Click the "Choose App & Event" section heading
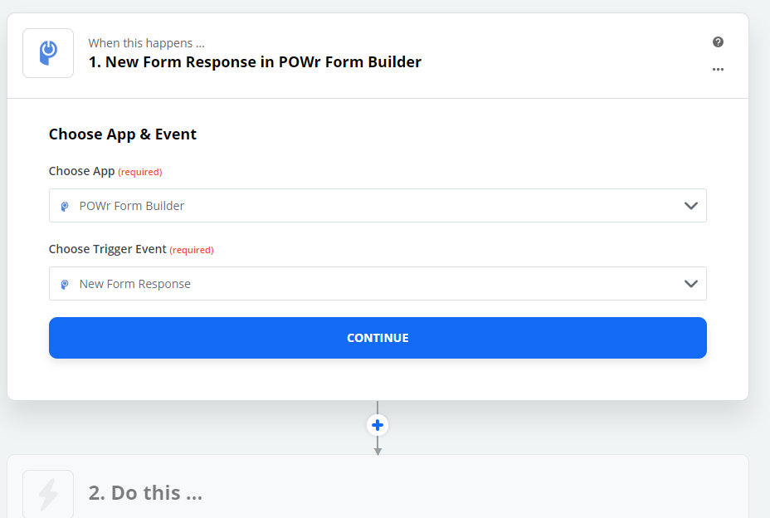This screenshot has width=770, height=518. pos(123,134)
